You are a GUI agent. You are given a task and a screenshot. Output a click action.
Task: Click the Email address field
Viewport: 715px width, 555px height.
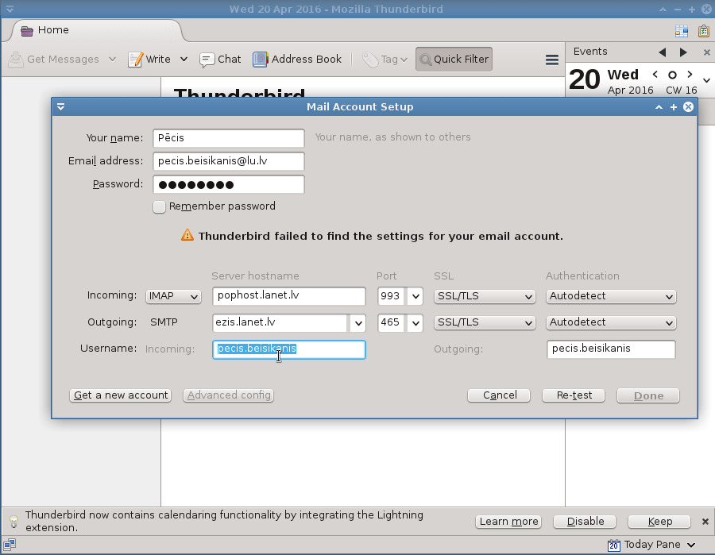(x=229, y=161)
